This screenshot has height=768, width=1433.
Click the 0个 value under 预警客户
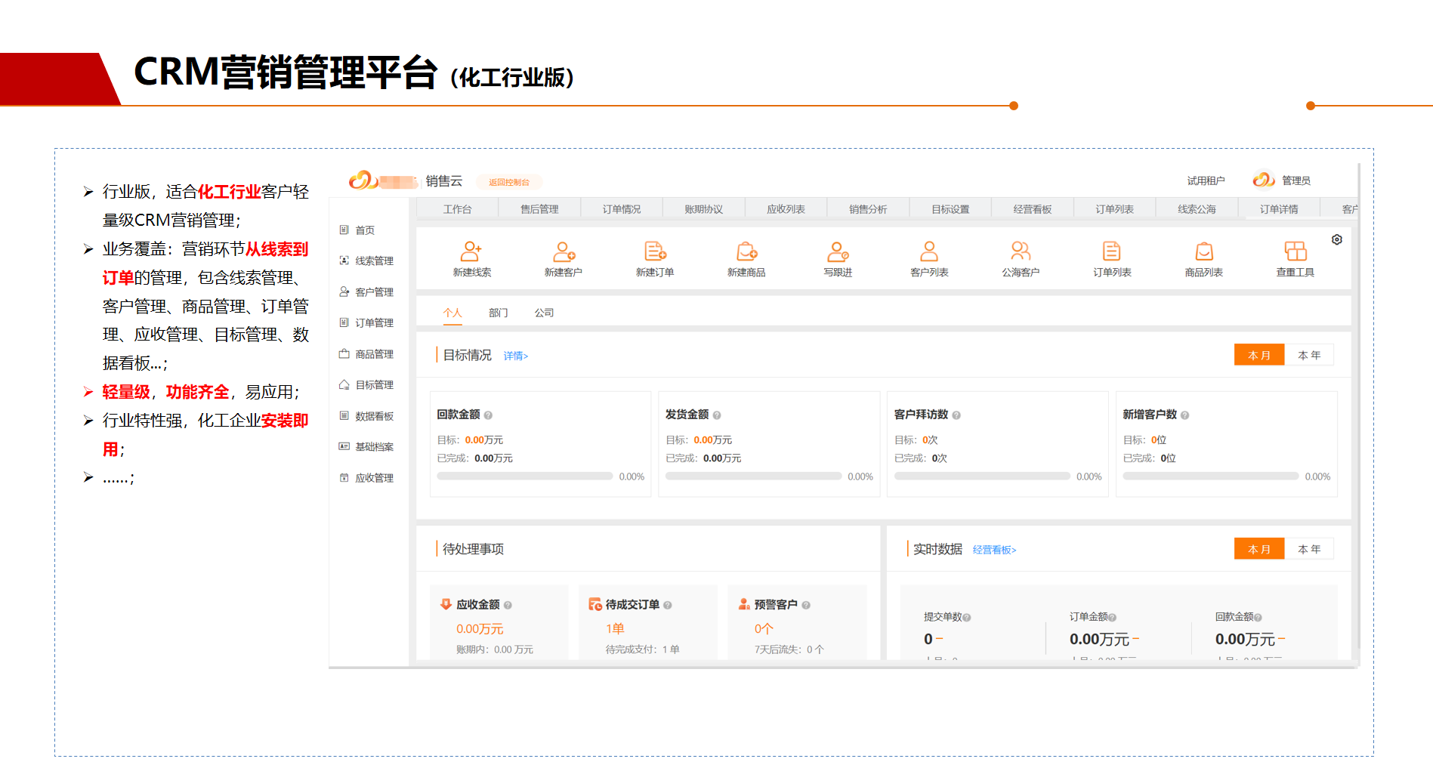point(764,629)
